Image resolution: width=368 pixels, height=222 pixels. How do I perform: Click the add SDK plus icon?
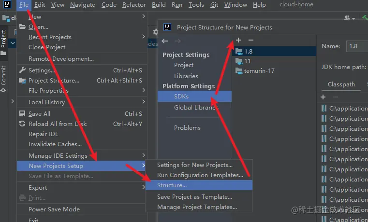click(238, 41)
